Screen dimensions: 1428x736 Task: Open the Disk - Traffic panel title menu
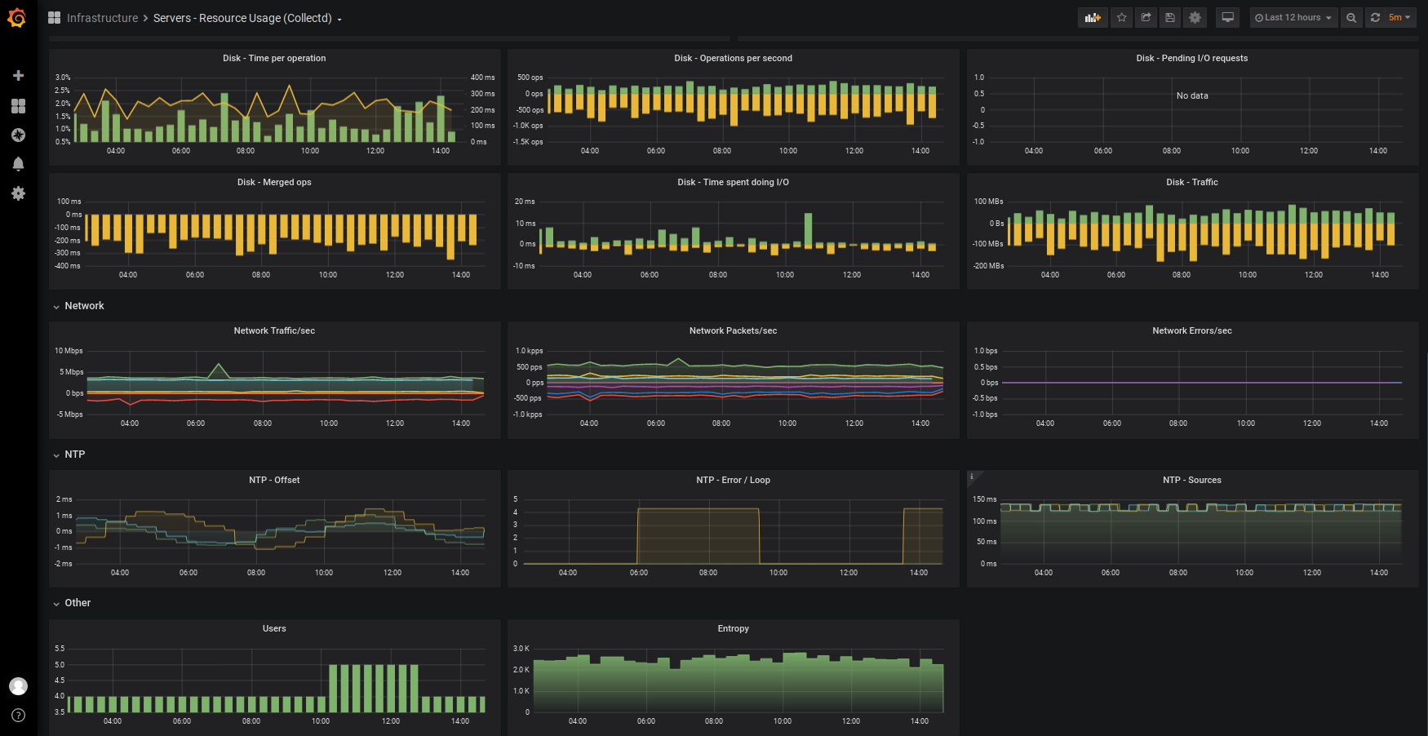coord(1191,183)
